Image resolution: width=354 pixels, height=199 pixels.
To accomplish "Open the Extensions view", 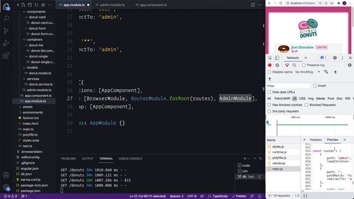I will [6, 55].
